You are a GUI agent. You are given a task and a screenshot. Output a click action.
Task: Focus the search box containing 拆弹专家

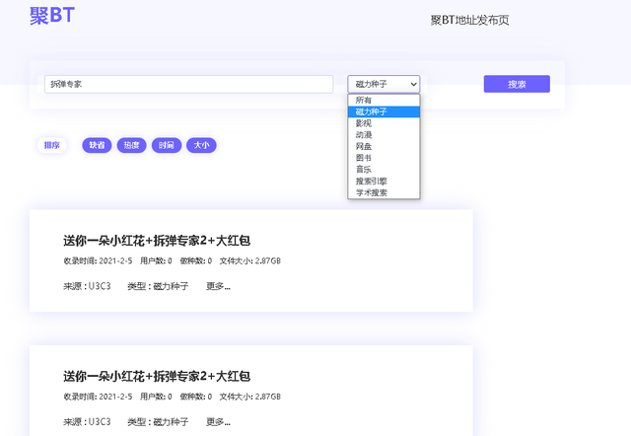tap(188, 84)
